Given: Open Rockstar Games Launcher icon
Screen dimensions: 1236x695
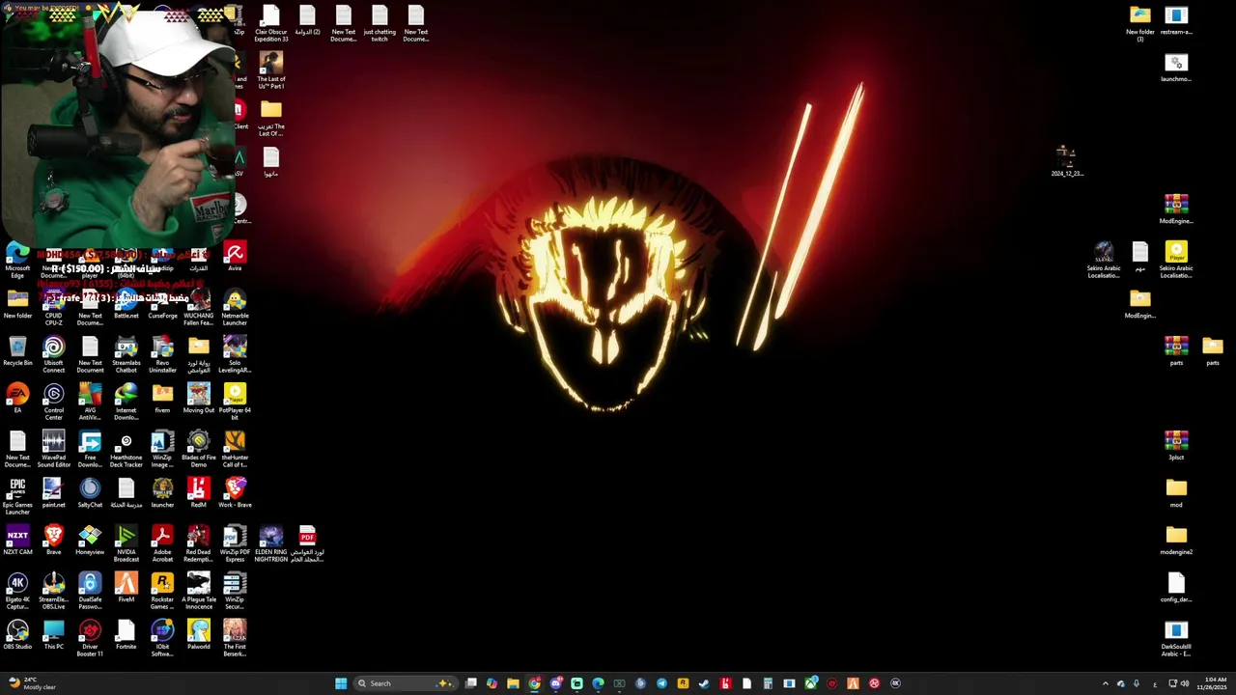Looking at the screenshot, I should coord(162,592).
